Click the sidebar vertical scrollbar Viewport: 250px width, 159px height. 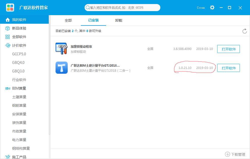click(x=49, y=75)
